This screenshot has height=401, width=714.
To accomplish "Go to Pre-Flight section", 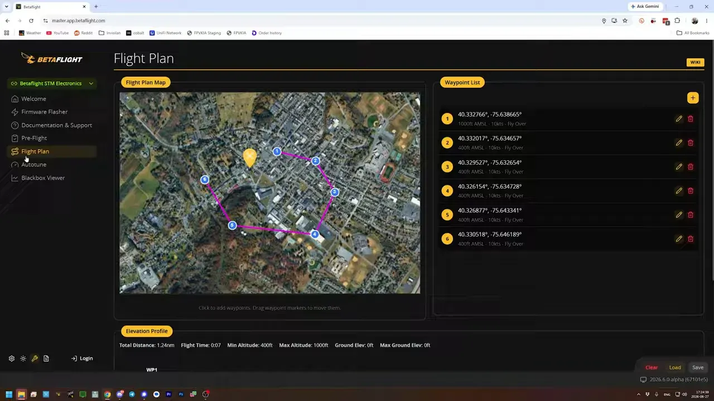I will [34, 138].
